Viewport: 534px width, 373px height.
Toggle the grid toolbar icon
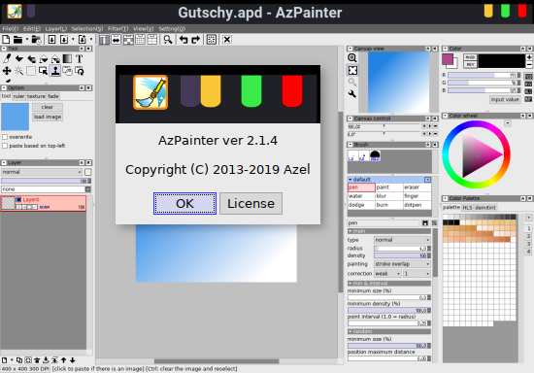[140, 40]
